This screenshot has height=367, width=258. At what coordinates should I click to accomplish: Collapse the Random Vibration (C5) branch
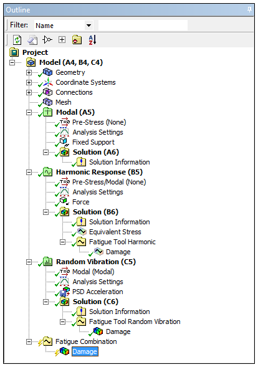[x=29, y=262]
